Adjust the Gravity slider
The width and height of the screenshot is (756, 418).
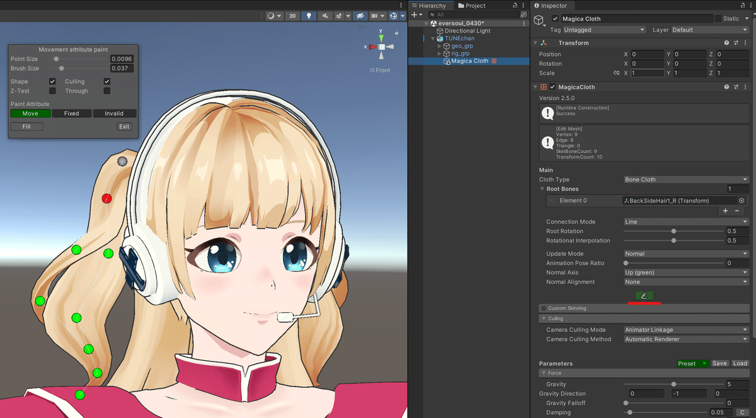(673, 384)
